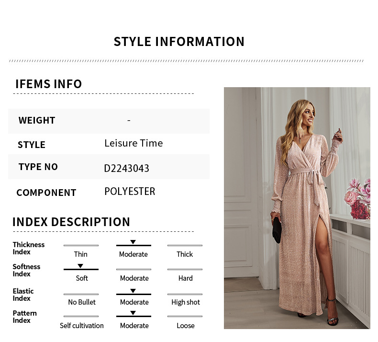Click the Thickness Index Moderate triangle marker
Viewport: 378px width, 342px height.
[133, 242]
